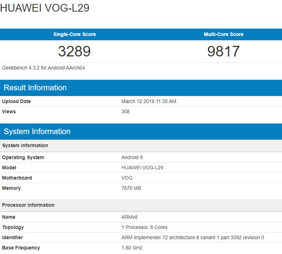Select the Android 9 operating system value
The image size is (282, 254).
click(132, 157)
